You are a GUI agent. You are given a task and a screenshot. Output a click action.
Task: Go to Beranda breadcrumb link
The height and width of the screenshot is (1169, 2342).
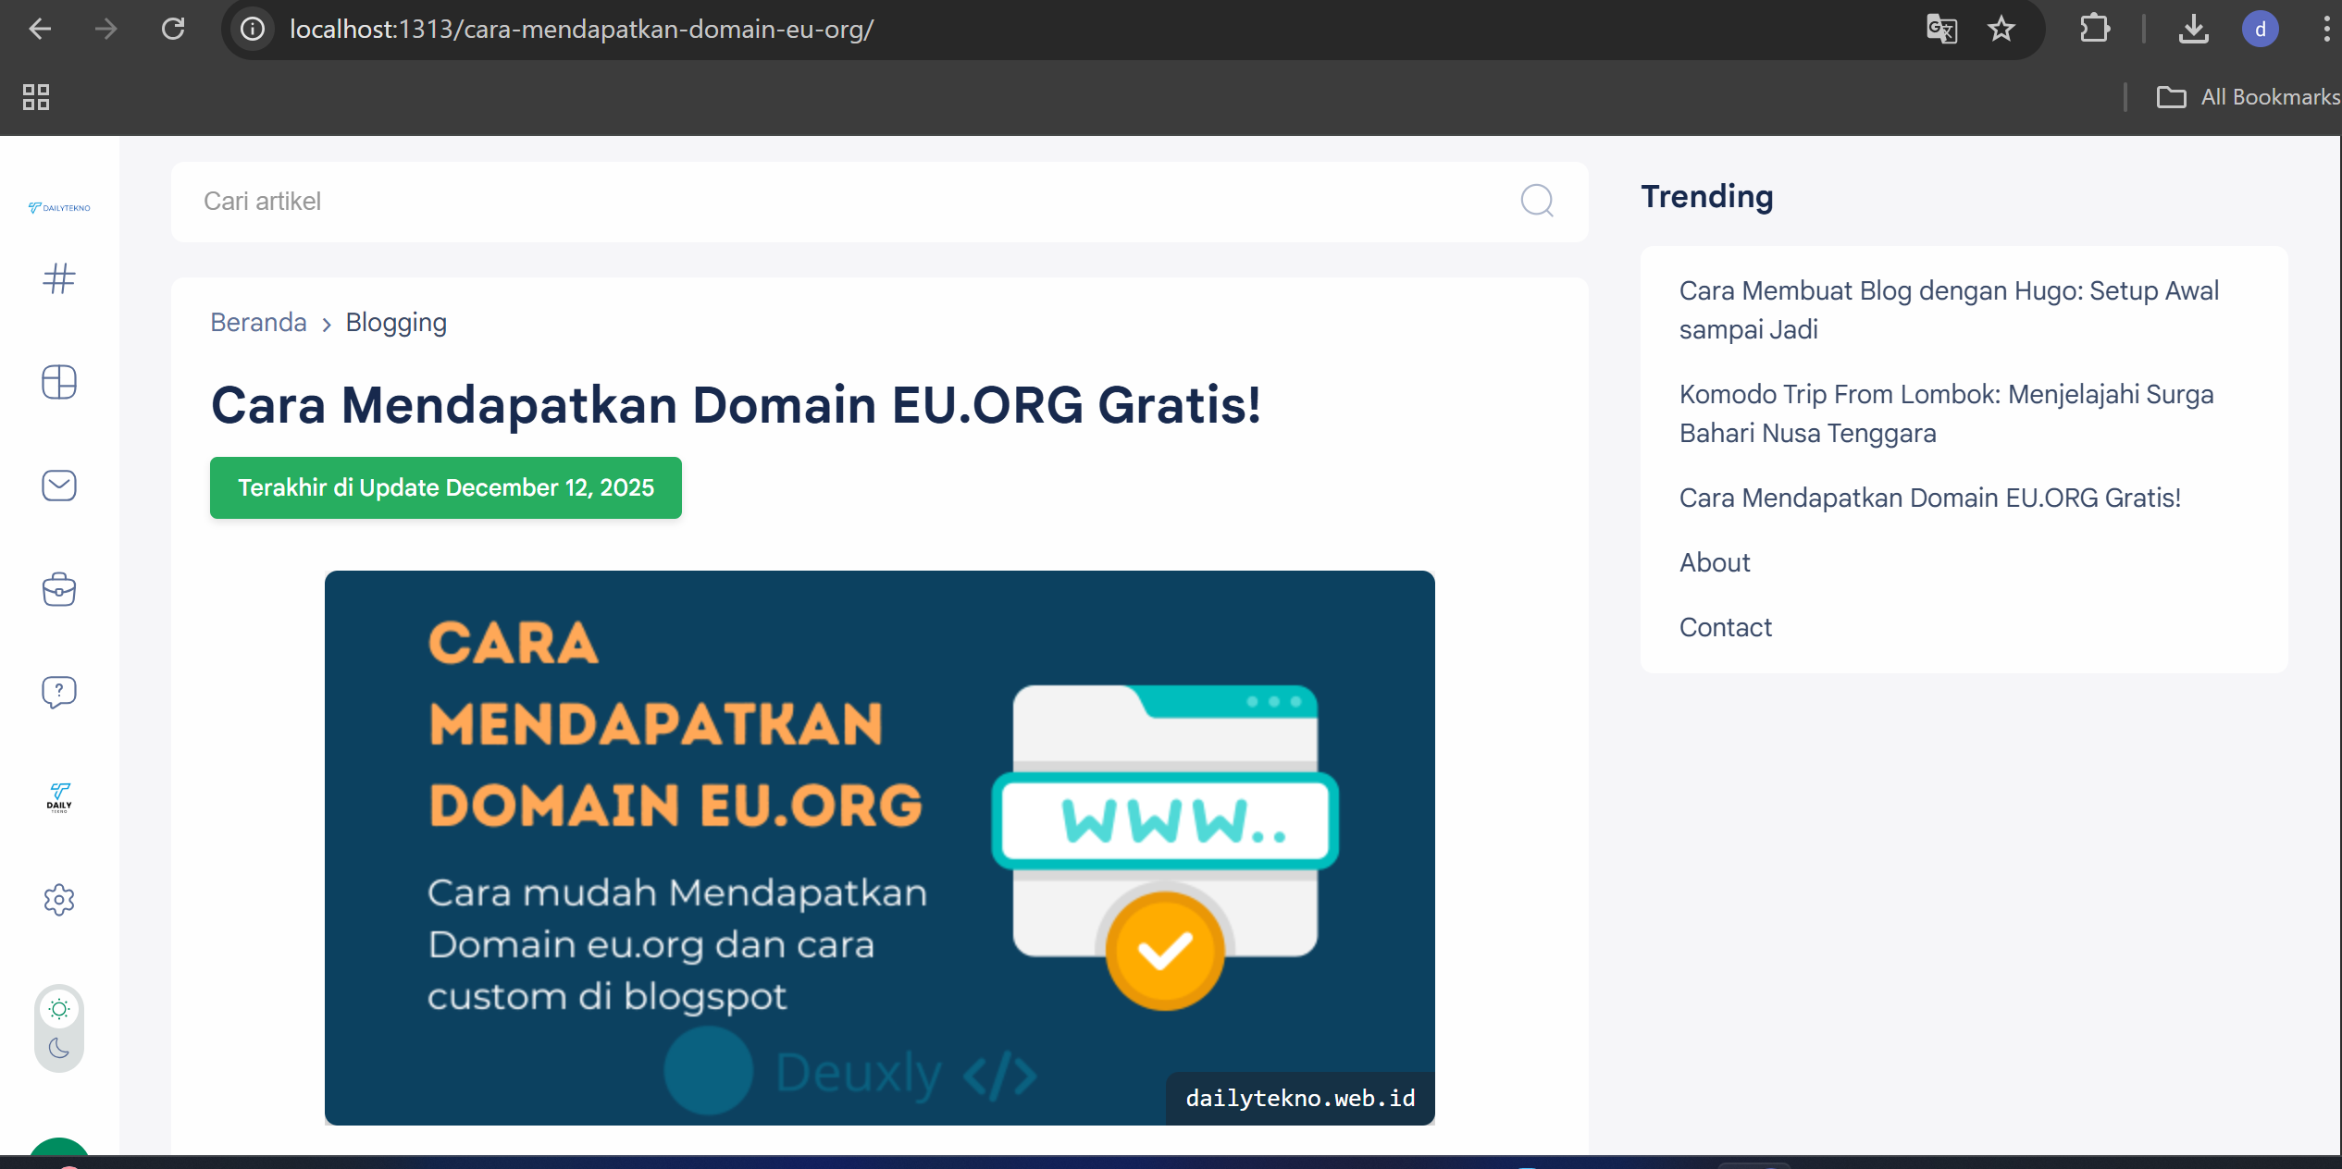[258, 322]
